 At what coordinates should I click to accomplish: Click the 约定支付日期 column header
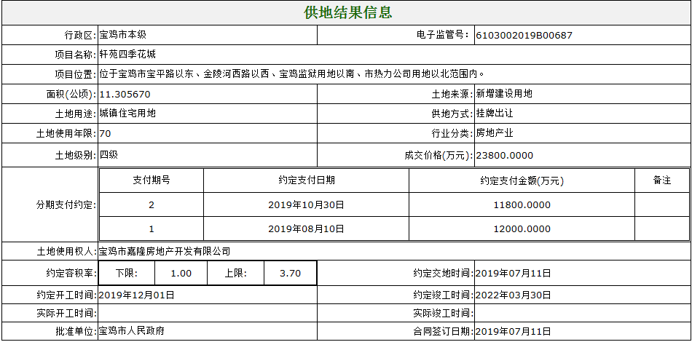pos(306,180)
